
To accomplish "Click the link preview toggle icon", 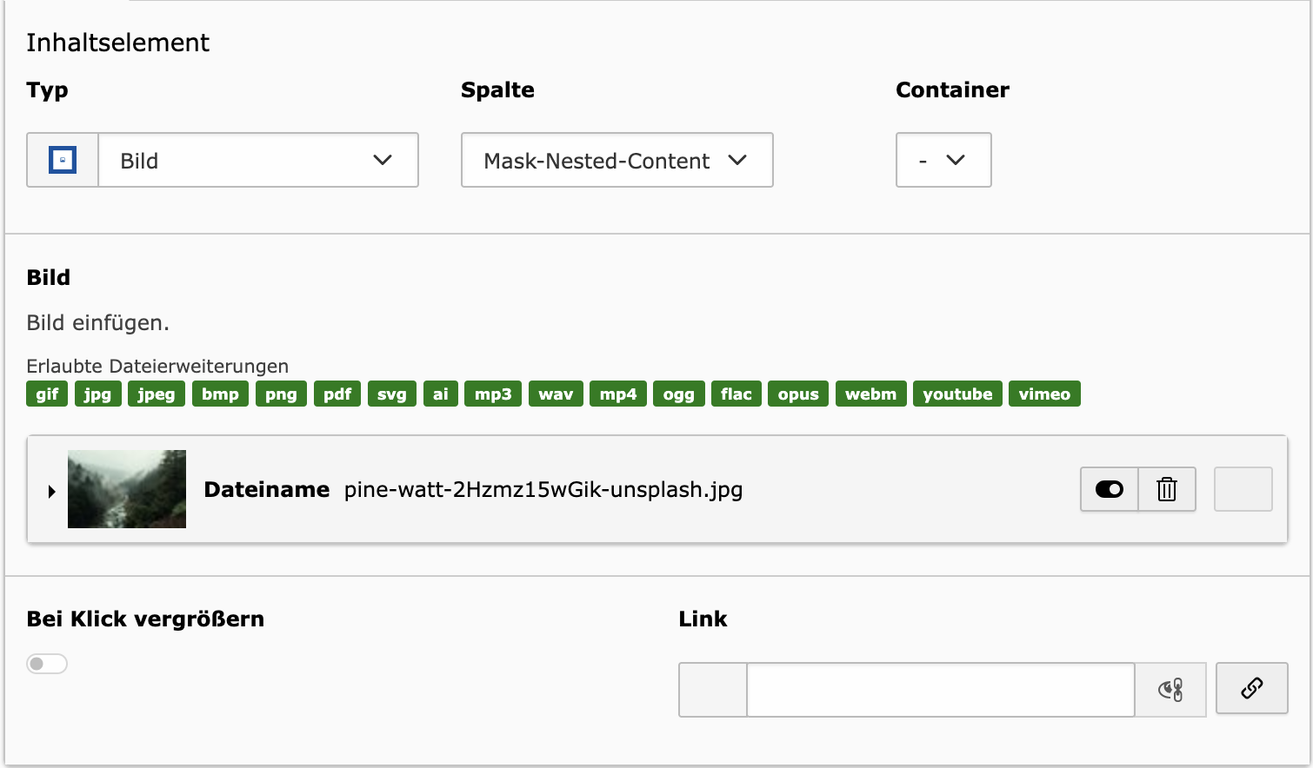I will click(1170, 690).
